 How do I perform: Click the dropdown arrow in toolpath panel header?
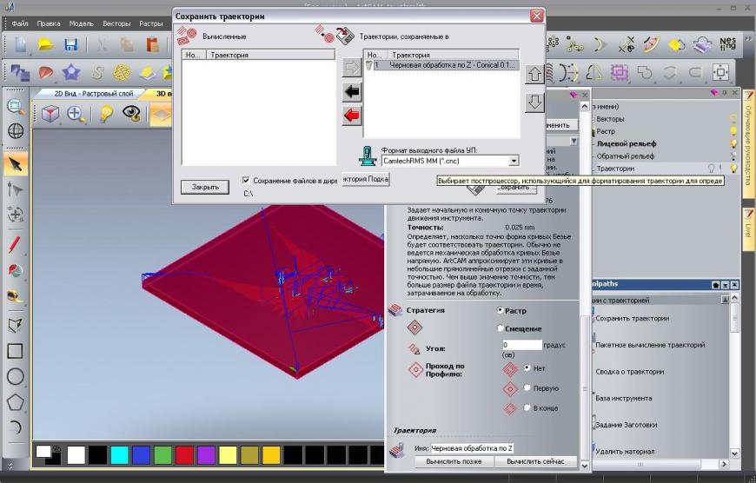click(x=574, y=142)
